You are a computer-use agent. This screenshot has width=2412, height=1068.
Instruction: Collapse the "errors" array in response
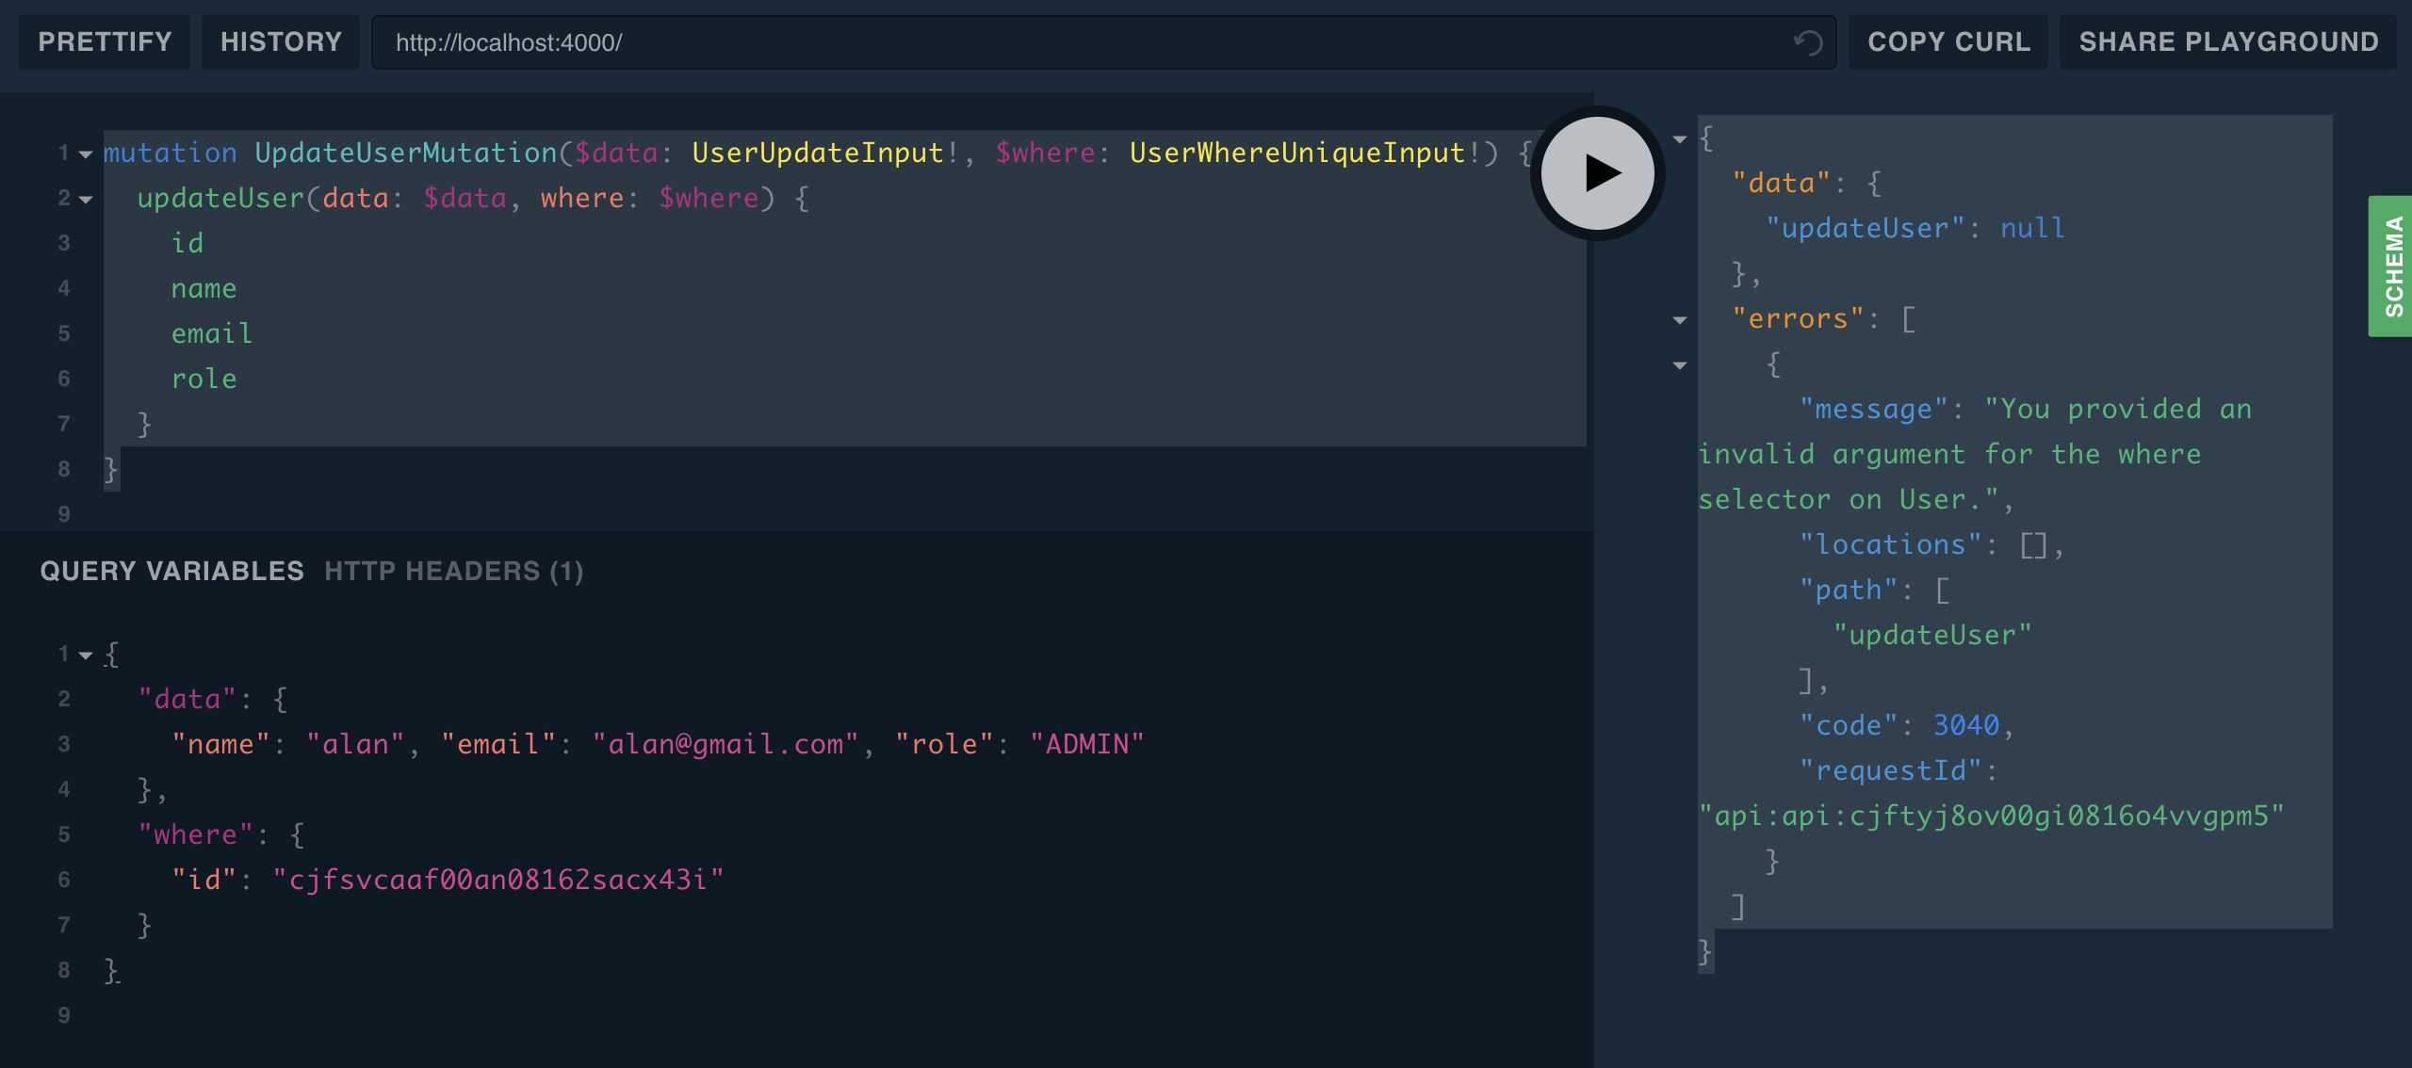(x=1680, y=320)
